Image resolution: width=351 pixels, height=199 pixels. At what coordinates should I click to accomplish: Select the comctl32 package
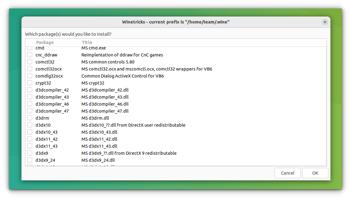click(30, 62)
